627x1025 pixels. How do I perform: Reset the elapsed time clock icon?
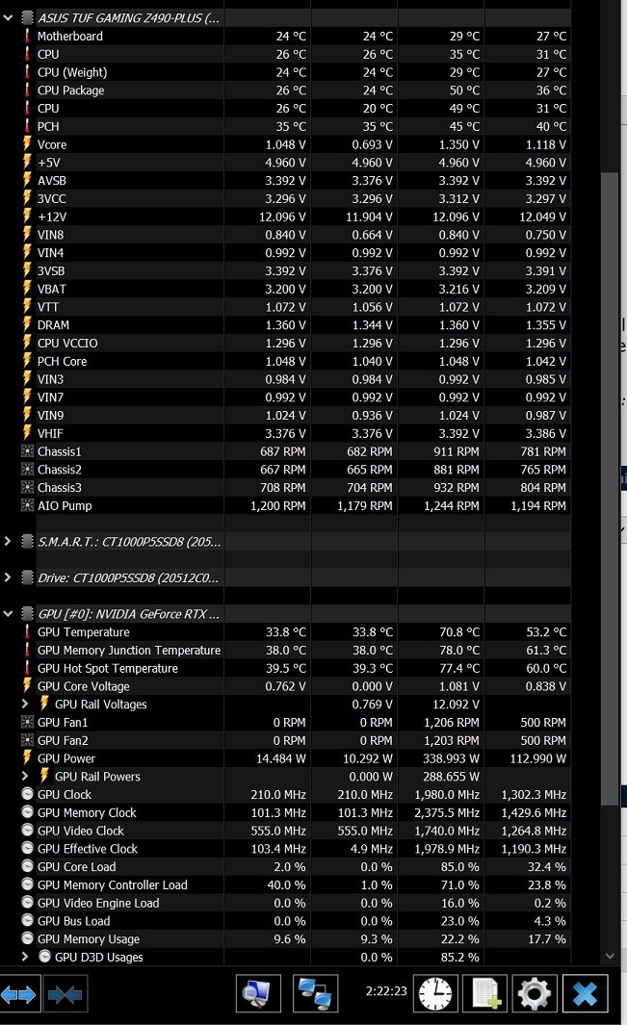pyautogui.click(x=435, y=993)
